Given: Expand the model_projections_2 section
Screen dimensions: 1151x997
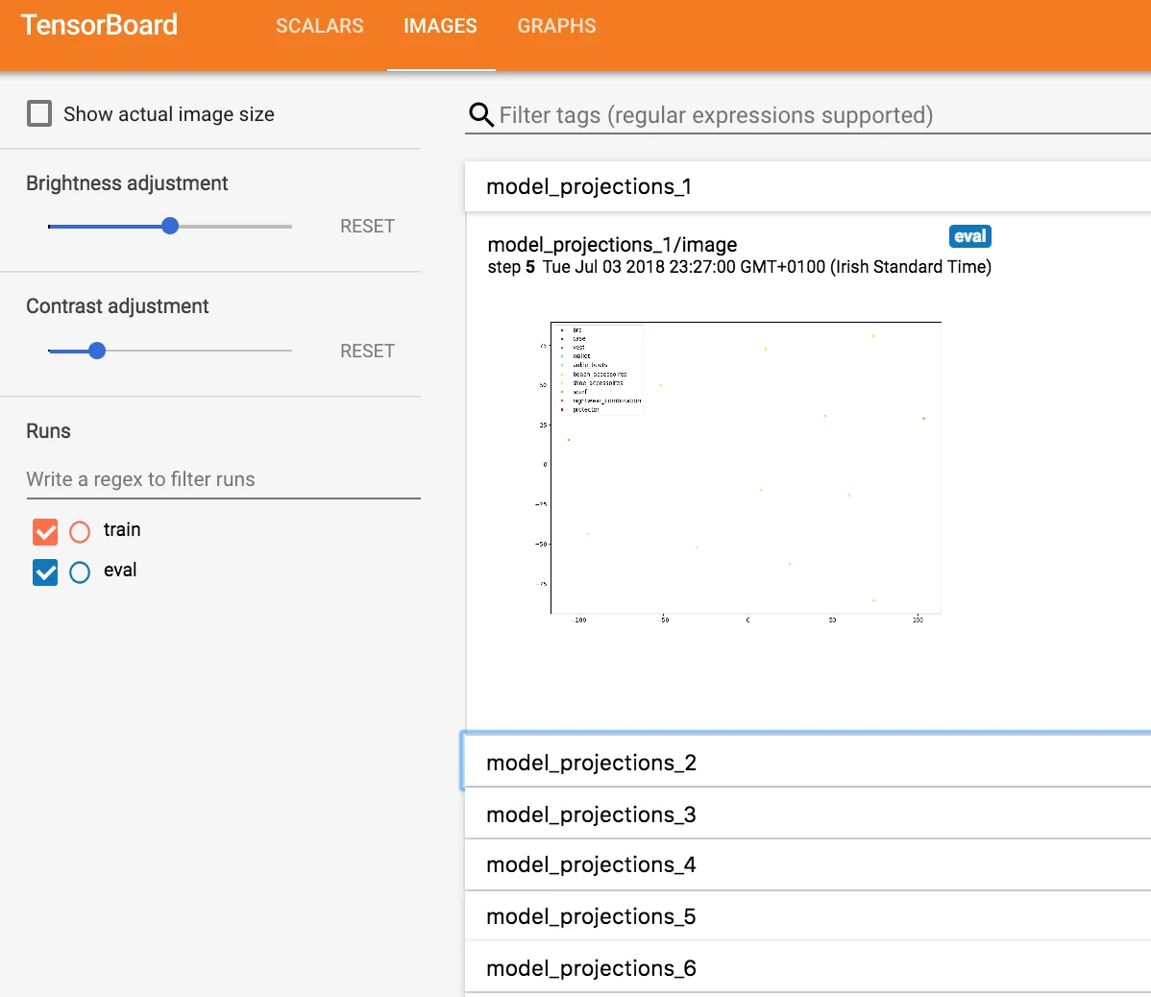Looking at the screenshot, I should (x=591, y=763).
